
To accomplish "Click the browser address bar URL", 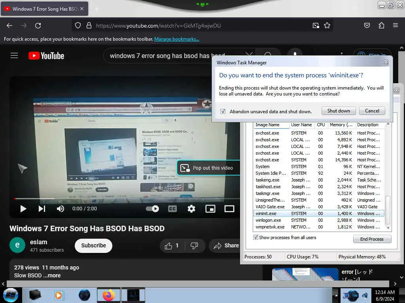I will [x=158, y=26].
